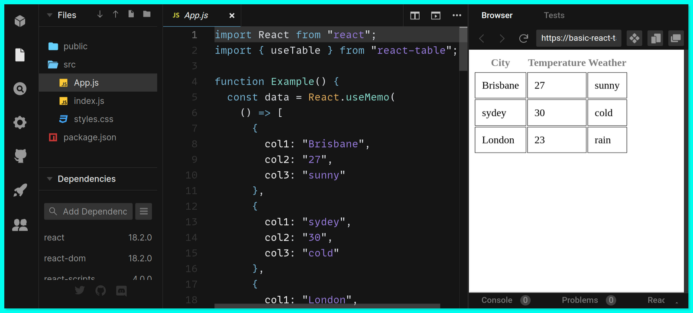
Task: Open the Search panel in sidebar
Action: coord(20,89)
